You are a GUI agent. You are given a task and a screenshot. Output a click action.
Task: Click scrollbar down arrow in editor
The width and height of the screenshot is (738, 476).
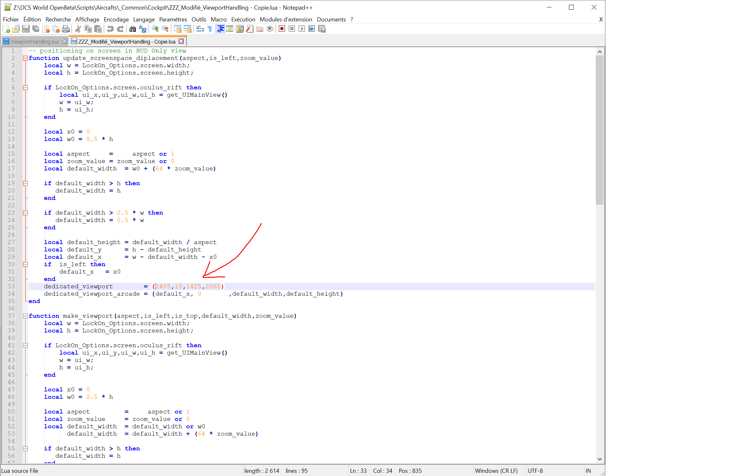tap(600, 459)
